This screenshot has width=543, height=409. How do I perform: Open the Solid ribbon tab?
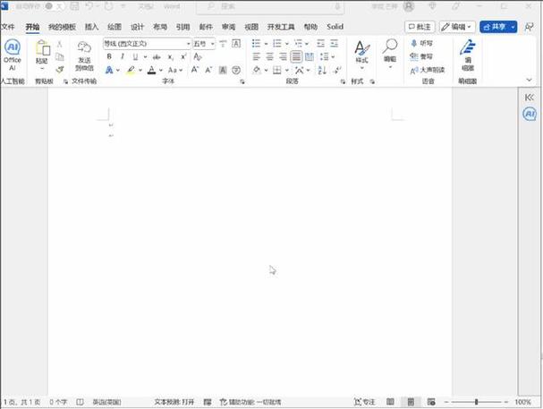coord(335,27)
